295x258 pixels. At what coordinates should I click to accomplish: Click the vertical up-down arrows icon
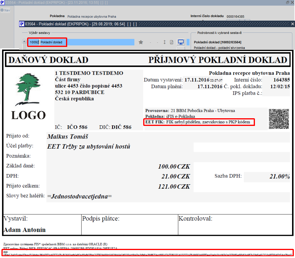(164, 42)
